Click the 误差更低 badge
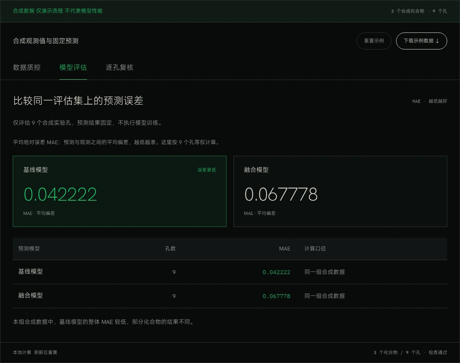 coord(206,170)
